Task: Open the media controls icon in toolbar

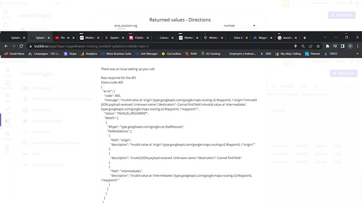Action: click(x=335, y=46)
